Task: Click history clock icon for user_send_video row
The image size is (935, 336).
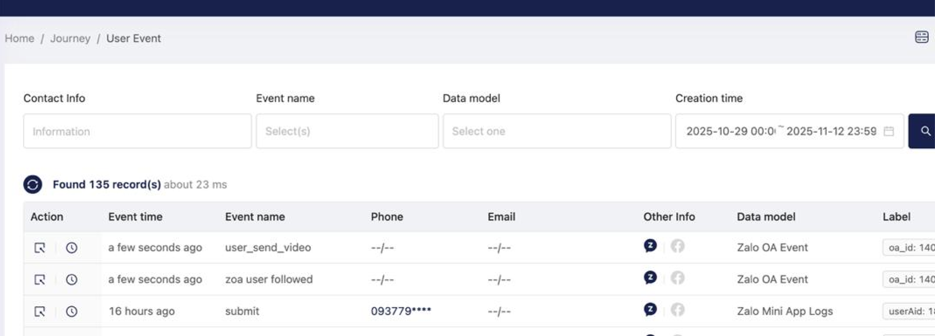Action: [x=72, y=248]
